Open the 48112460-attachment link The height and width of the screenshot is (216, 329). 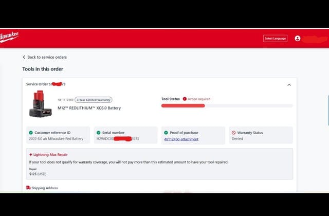point(181,139)
